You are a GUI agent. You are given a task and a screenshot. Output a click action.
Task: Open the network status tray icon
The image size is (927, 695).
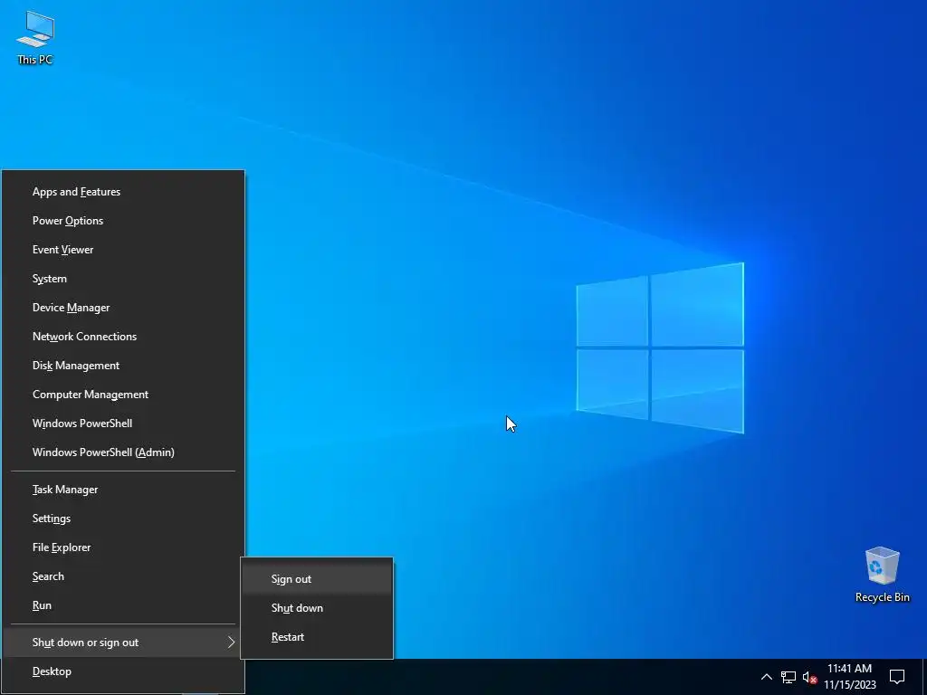tap(788, 677)
